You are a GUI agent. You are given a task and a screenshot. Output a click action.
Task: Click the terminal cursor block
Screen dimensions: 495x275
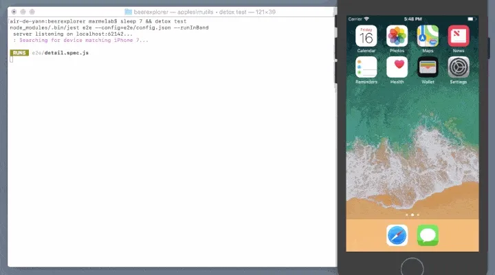12,59
